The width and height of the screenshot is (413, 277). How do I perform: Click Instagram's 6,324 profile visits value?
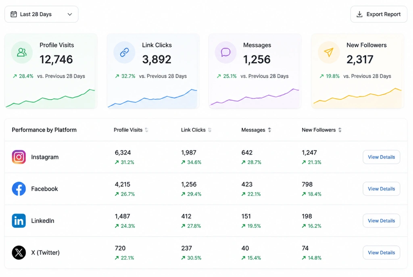123,153
